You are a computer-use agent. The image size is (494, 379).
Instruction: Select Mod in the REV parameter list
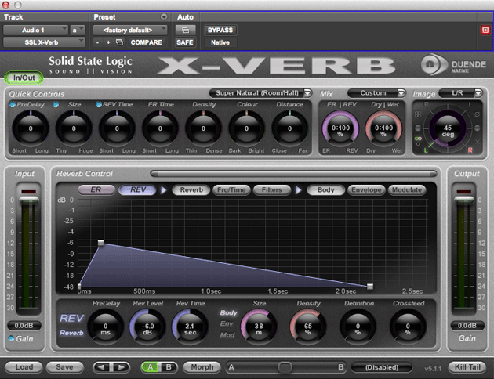coord(227,335)
